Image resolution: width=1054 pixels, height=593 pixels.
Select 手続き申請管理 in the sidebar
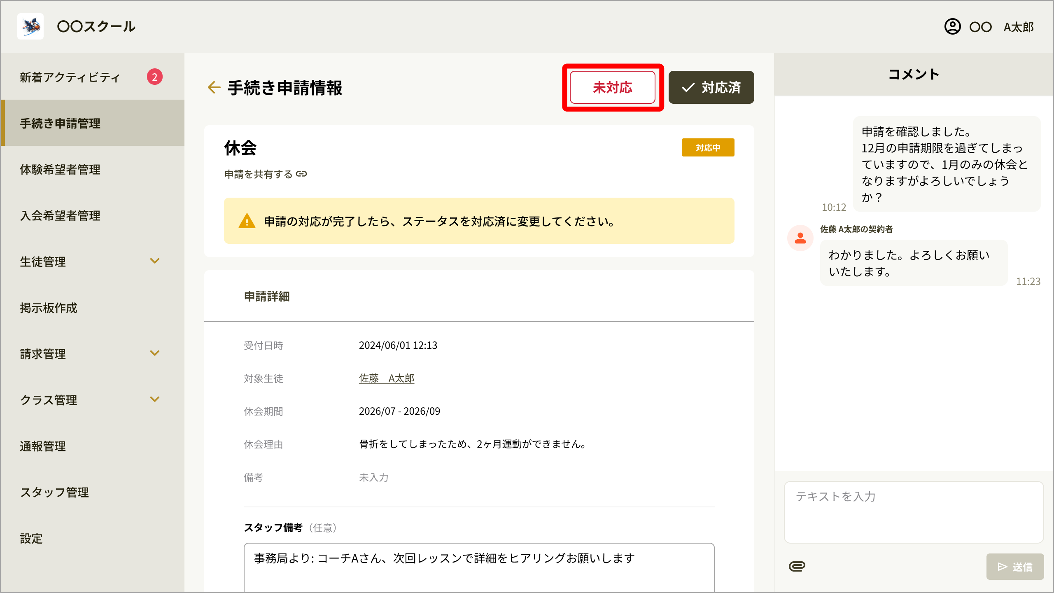[x=92, y=123]
